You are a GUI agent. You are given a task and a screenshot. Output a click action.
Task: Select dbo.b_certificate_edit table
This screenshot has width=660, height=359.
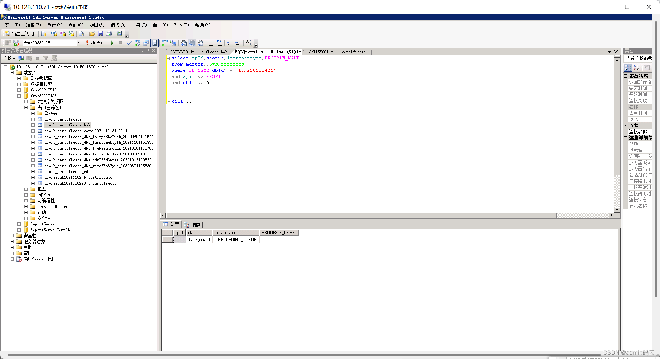pos(69,171)
